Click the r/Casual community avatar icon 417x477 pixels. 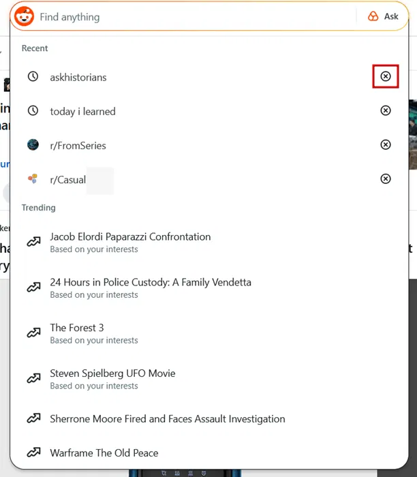33,179
